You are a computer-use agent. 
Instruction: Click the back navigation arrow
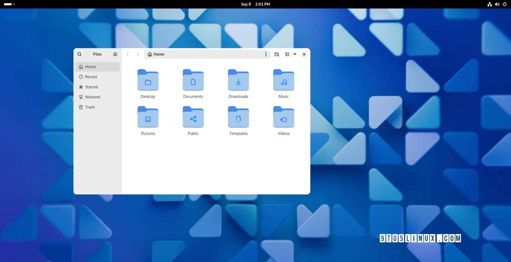(x=127, y=54)
